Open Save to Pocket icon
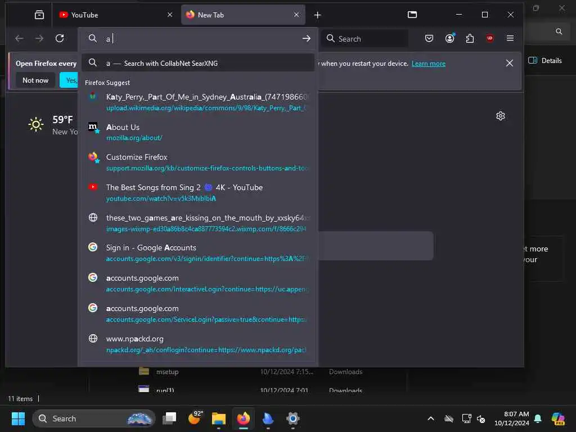Screen dimensions: 576x432 (x=429, y=38)
